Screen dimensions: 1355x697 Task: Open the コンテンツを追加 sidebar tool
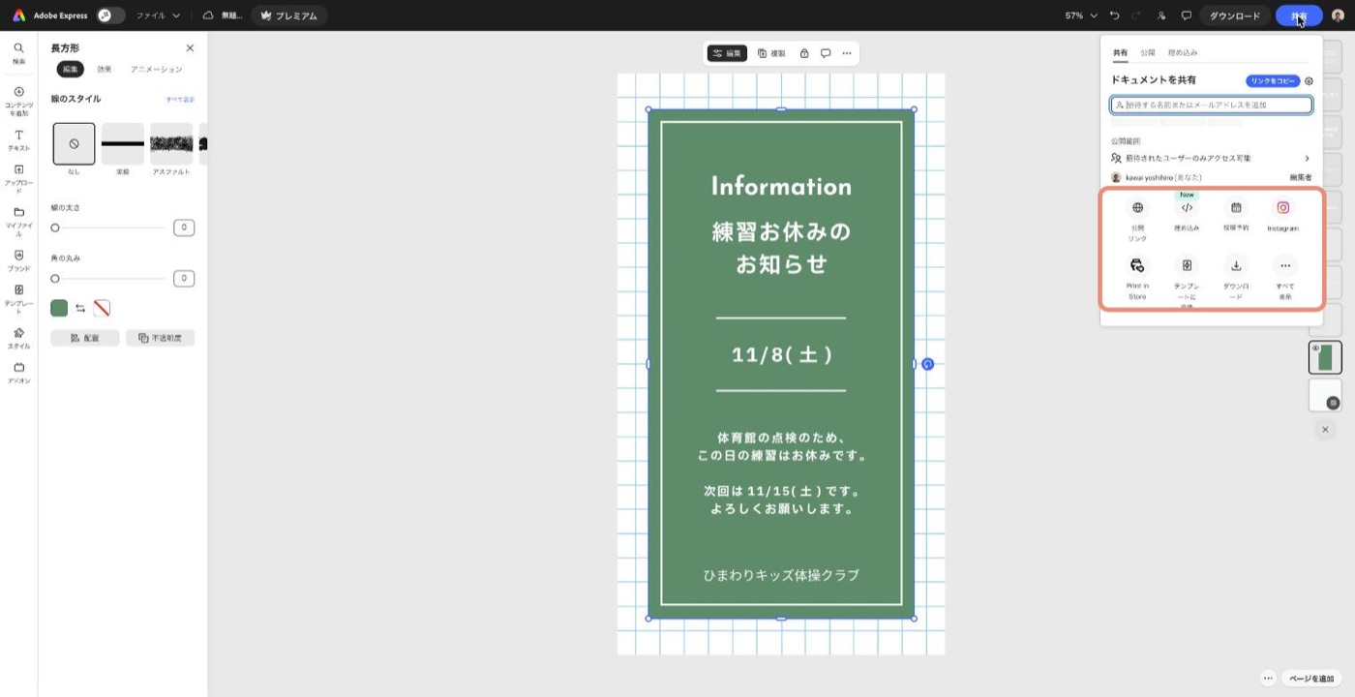(18, 101)
